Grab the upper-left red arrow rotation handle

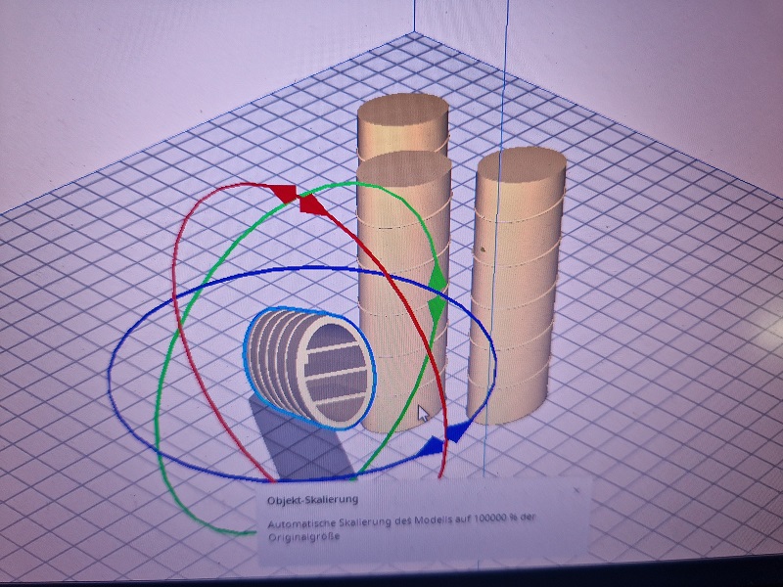click(283, 193)
